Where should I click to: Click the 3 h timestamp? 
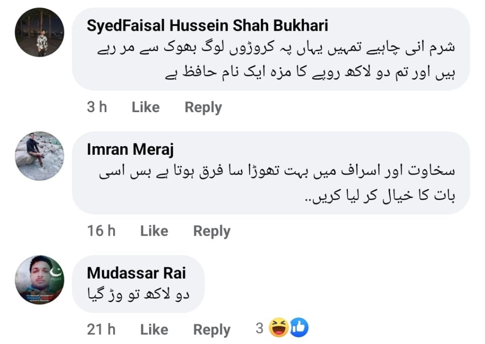tap(97, 107)
